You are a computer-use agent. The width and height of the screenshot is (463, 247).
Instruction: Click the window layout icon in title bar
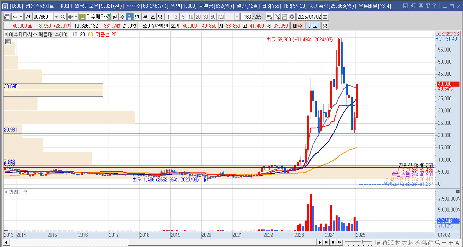[x=406, y=6]
